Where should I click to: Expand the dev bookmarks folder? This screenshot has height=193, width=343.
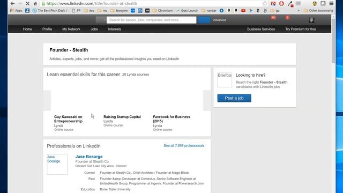pos(89,11)
